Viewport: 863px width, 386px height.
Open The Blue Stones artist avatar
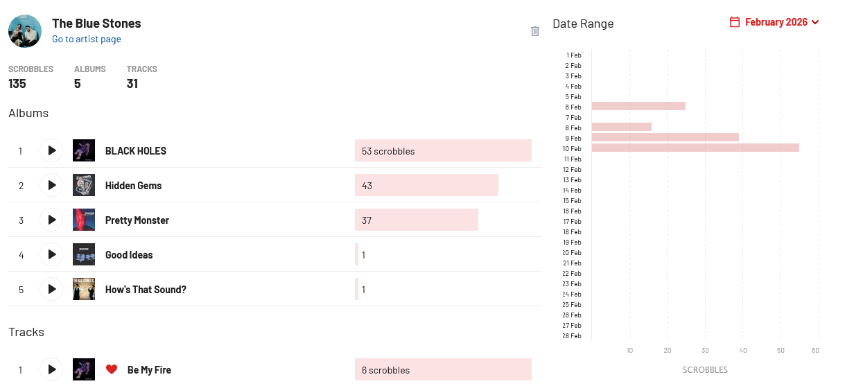tap(25, 31)
